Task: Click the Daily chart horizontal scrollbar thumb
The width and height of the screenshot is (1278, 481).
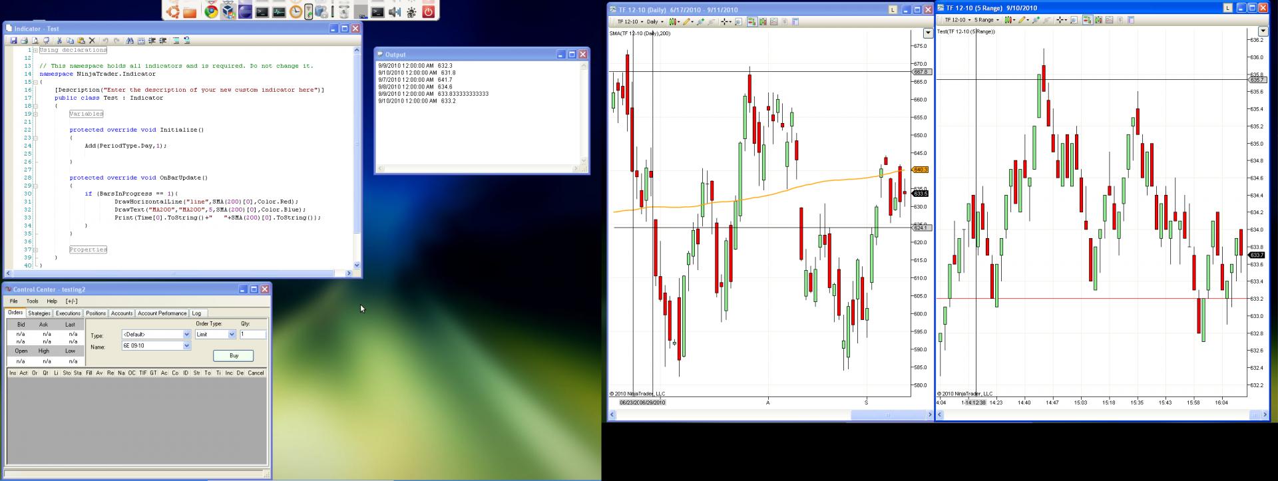Action: (887, 414)
